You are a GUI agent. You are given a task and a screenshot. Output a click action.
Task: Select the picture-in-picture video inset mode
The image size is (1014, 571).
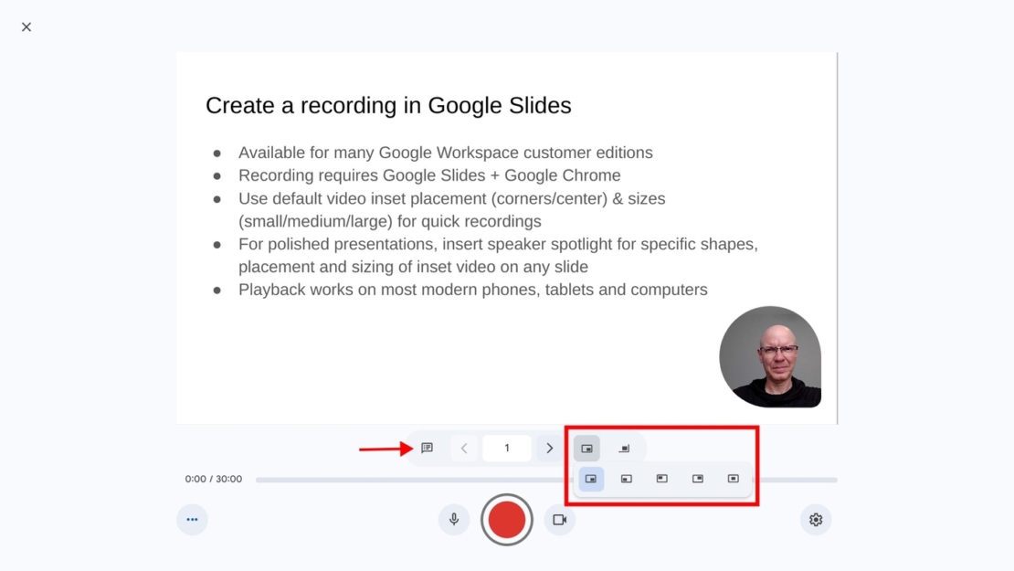(x=586, y=448)
